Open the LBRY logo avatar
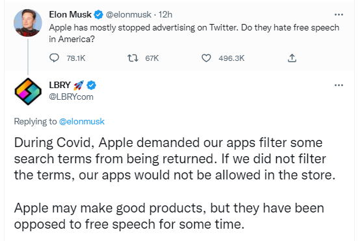The height and width of the screenshot is (241, 360). tap(28, 91)
